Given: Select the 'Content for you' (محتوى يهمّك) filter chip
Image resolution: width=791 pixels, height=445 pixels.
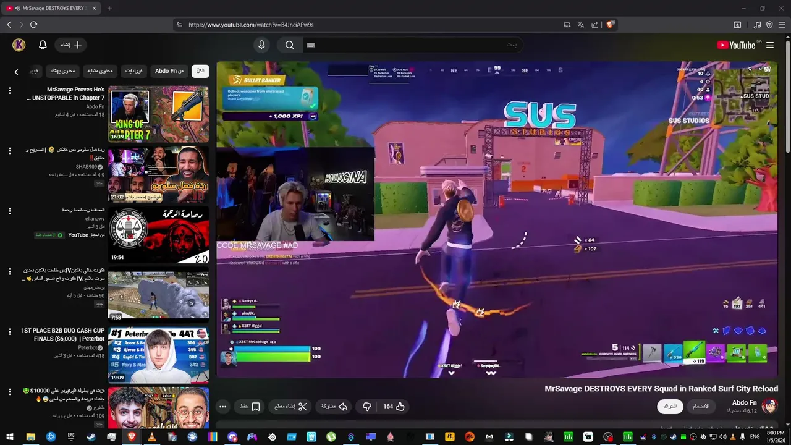Looking at the screenshot, I should tap(63, 71).
